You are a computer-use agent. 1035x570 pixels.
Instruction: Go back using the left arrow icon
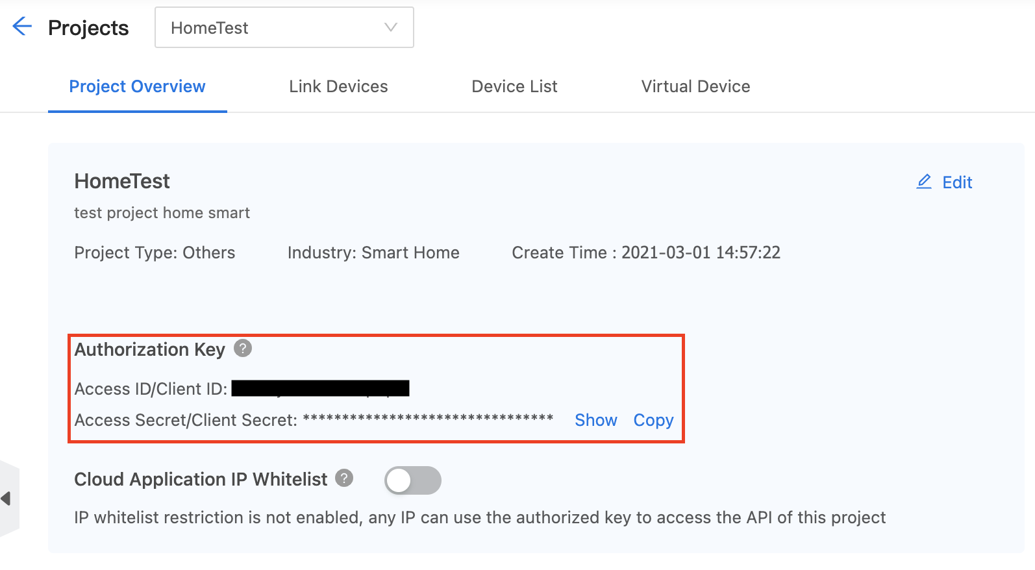pyautogui.click(x=22, y=27)
